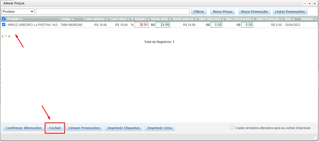319x142 pixels.
Task: Expand the Valor Promoção column sort menu
Action: [282, 19]
